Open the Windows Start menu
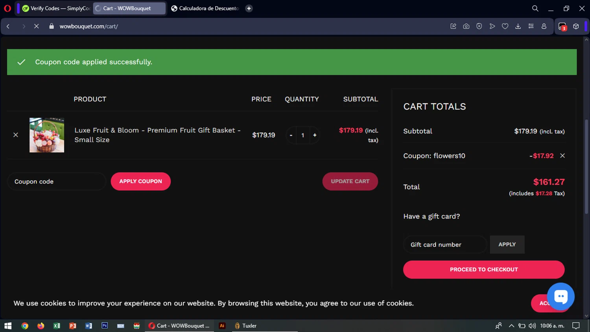 (8, 326)
